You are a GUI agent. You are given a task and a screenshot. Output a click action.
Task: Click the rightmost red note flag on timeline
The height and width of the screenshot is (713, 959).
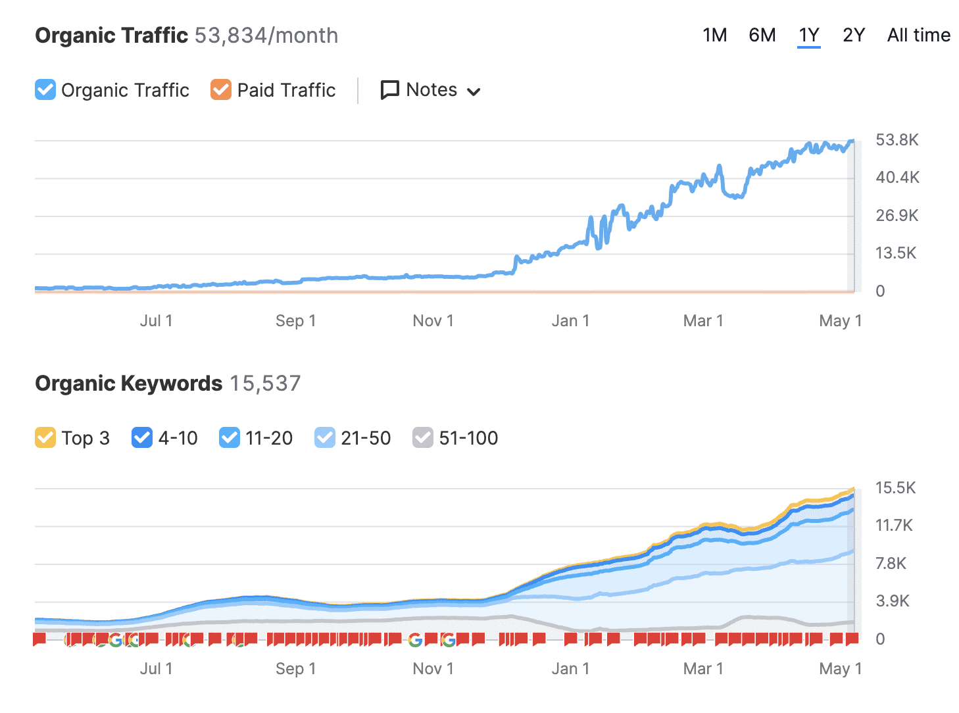click(852, 639)
